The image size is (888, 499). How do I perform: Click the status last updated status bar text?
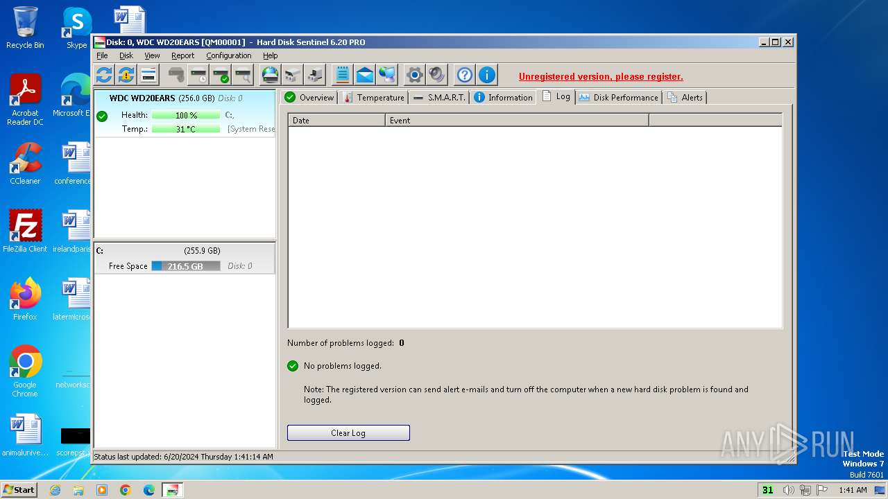183,457
